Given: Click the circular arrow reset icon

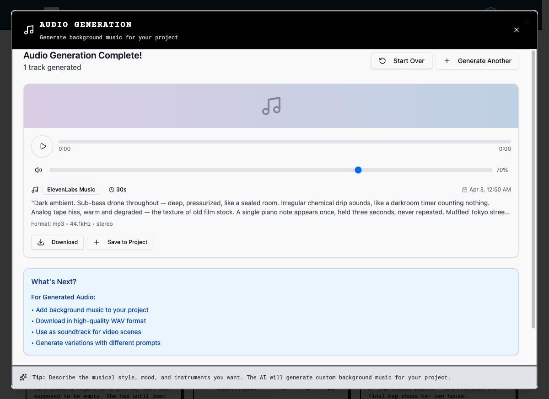Looking at the screenshot, I should point(382,61).
